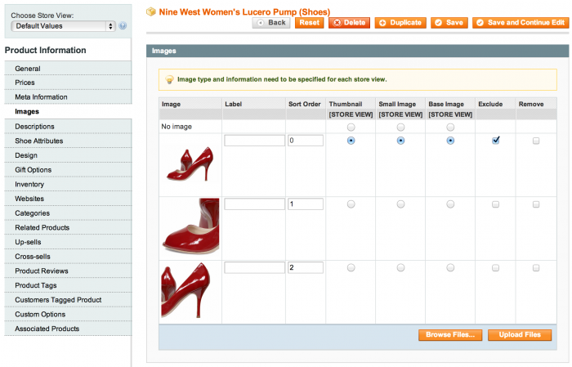Click the Browse Files button
The width and height of the screenshot is (572, 367).
click(x=450, y=335)
